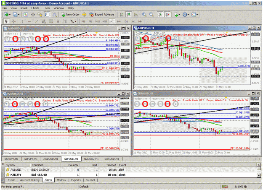Launch MetaEditor via yellow diamond icon
This screenshot has height=190, width=263.
point(84,15)
